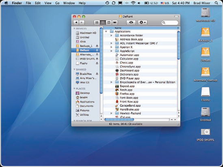Switch Finder to list view
Screen dimensions: 223x167
103,22
